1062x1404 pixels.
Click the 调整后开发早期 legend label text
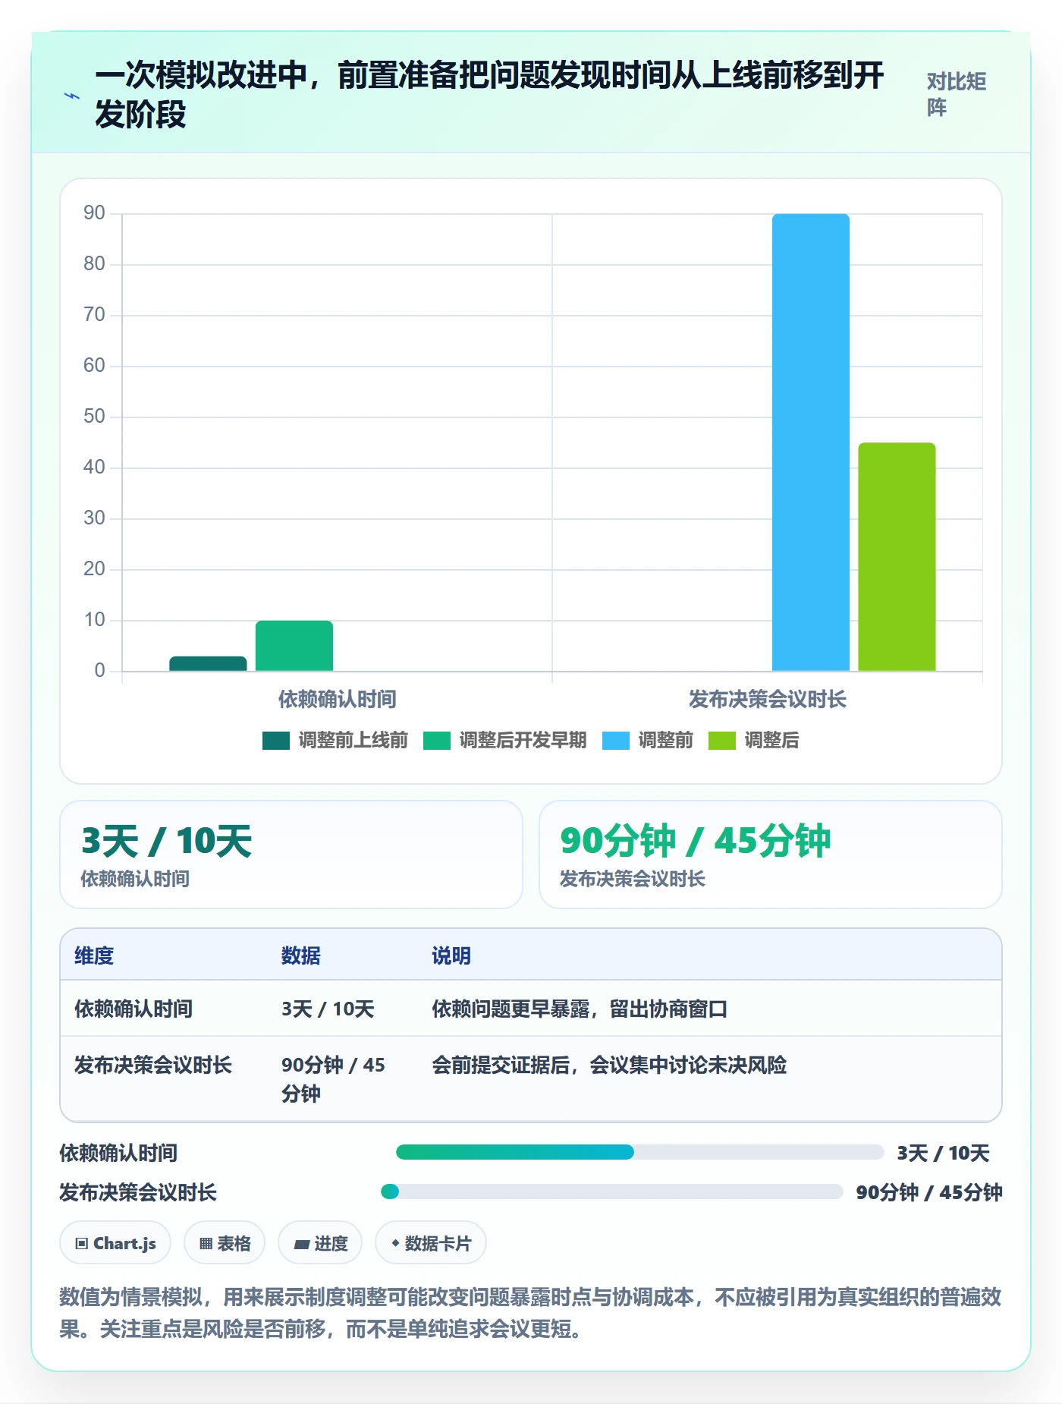523,740
